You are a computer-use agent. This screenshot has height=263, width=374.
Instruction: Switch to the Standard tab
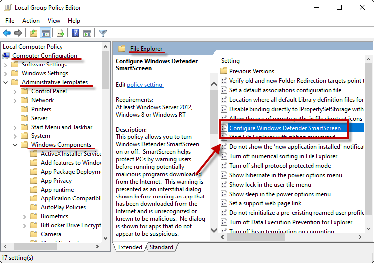[161, 247]
